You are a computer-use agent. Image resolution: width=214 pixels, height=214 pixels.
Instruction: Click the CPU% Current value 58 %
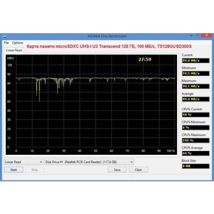196,115
